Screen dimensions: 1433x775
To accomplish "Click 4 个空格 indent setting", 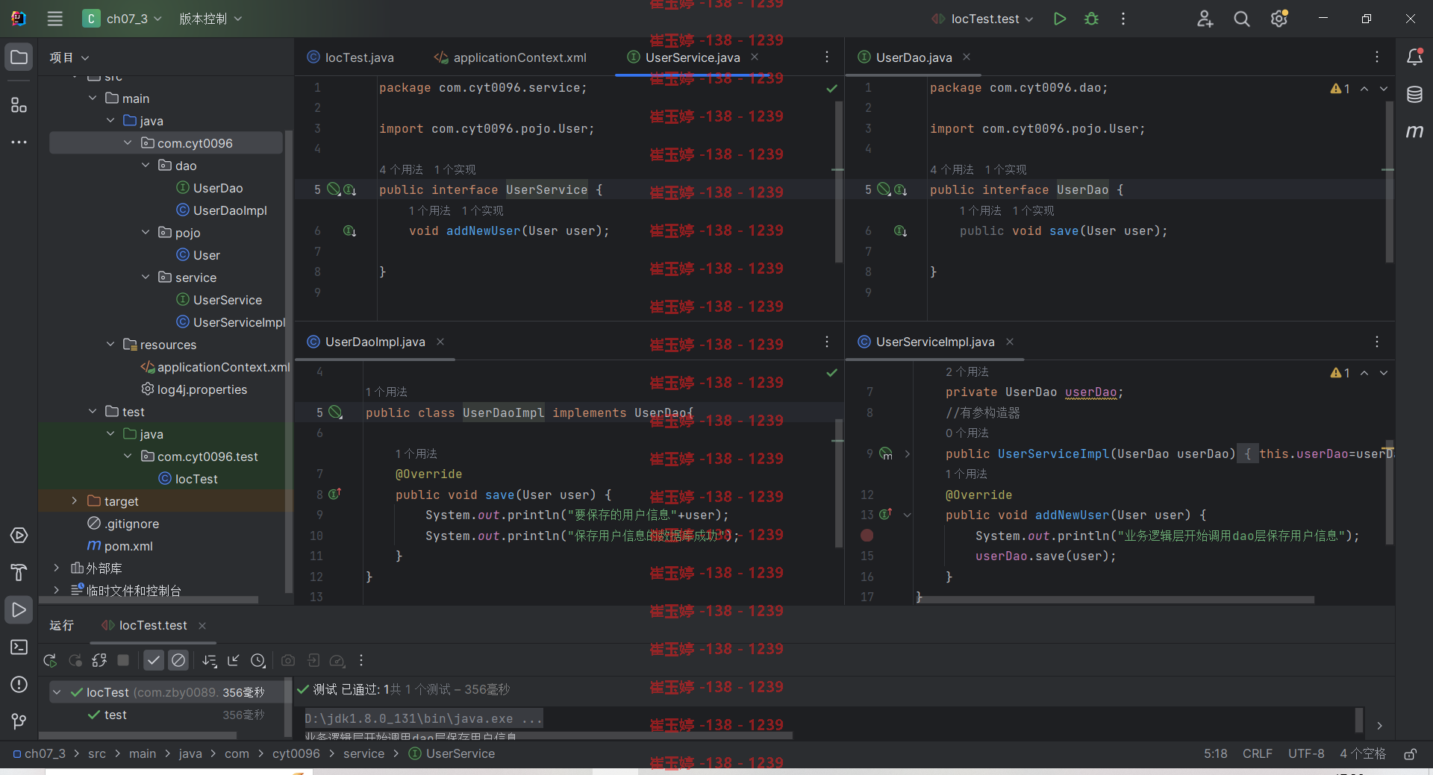I will 1363,754.
